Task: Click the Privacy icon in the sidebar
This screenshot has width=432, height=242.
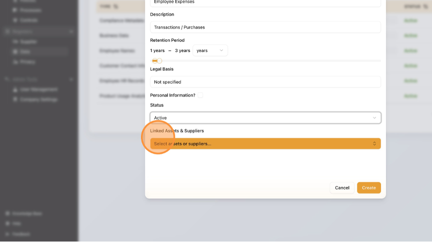Action: (x=15, y=62)
